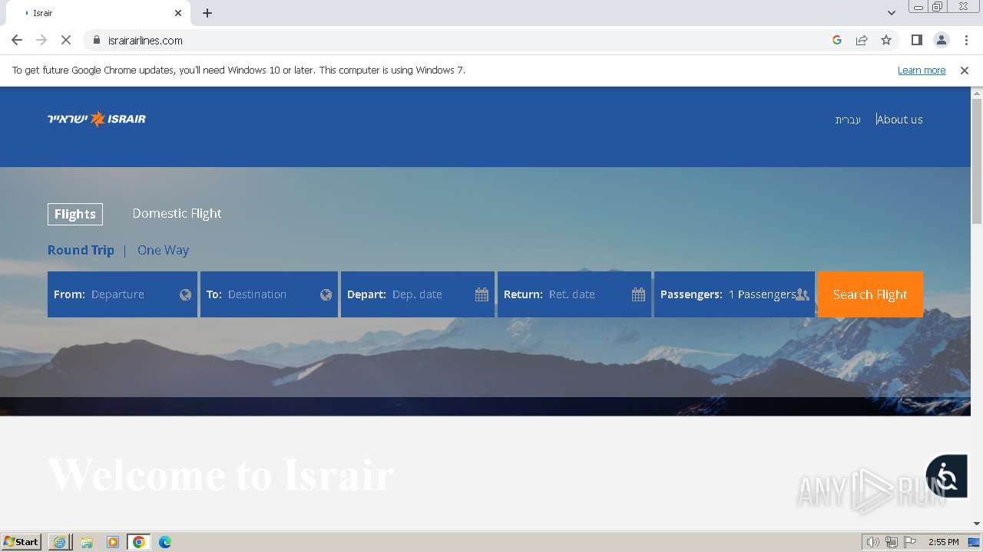
Task: Choose One Way option
Action: point(163,250)
